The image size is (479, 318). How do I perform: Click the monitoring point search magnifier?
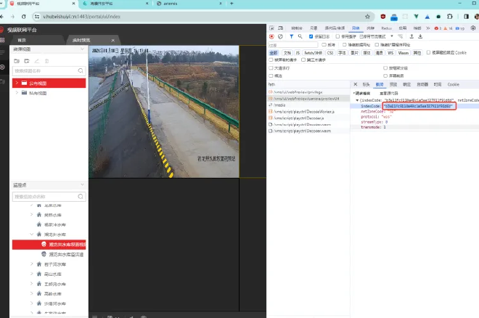pyautogui.click(x=81, y=197)
